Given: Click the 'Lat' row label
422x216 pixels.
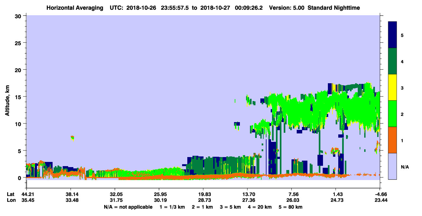Looking at the screenshot, I should [x=11, y=194].
